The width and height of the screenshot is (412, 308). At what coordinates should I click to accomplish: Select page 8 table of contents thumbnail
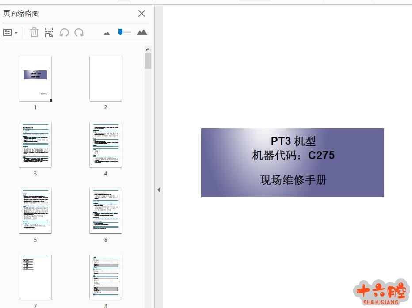[106, 277]
